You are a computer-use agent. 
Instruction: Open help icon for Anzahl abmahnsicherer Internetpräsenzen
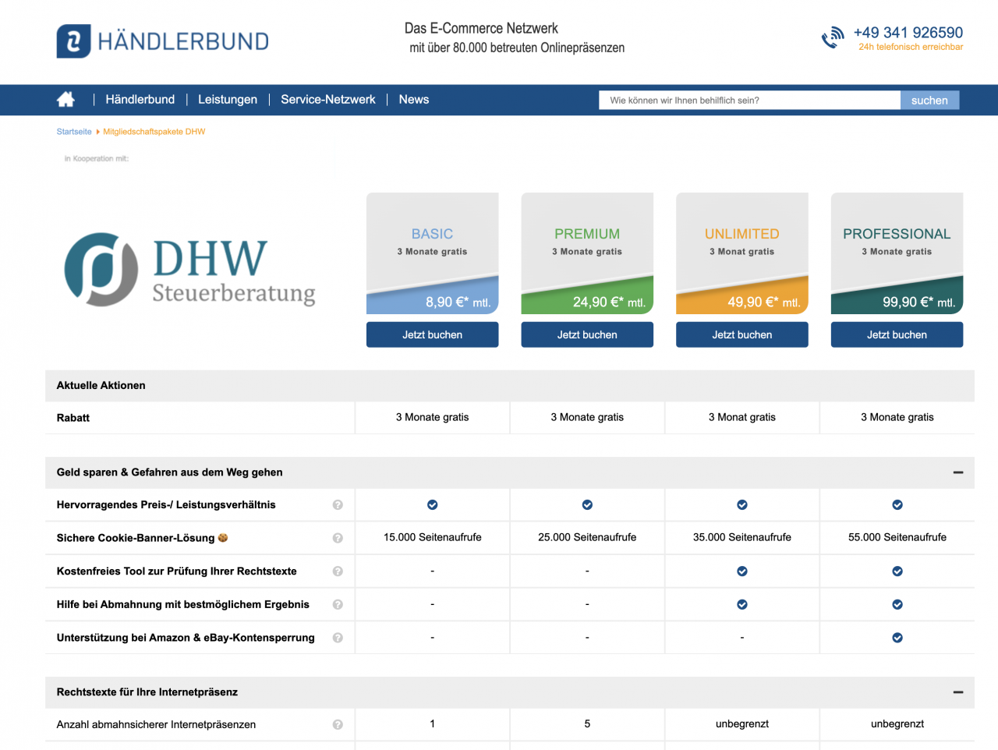point(338,724)
